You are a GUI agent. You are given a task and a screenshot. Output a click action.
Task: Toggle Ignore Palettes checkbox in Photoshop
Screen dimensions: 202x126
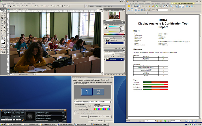[26, 6]
